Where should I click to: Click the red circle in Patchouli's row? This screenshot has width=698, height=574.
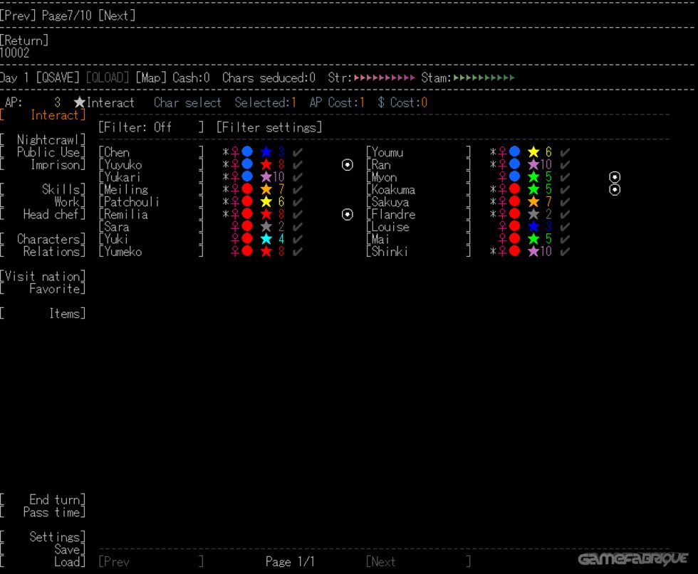[247, 202]
